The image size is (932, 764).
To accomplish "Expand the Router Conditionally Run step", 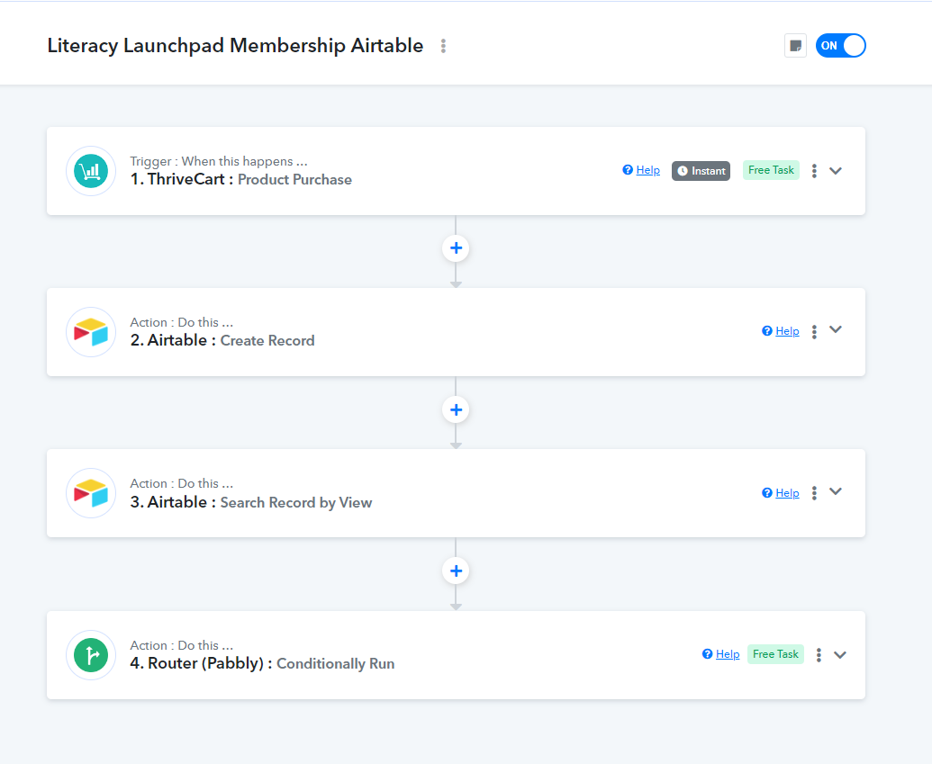I will [x=840, y=655].
